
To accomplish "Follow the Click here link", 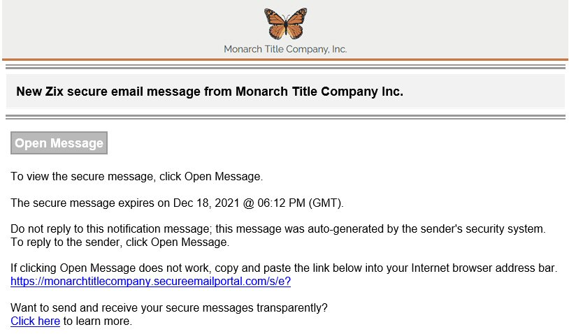I will 35,321.
